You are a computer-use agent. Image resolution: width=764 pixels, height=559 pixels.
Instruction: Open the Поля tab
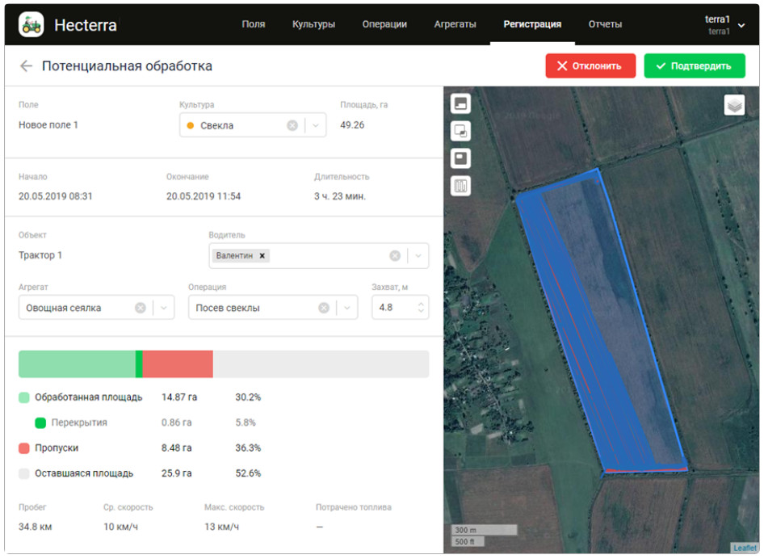[x=254, y=24]
